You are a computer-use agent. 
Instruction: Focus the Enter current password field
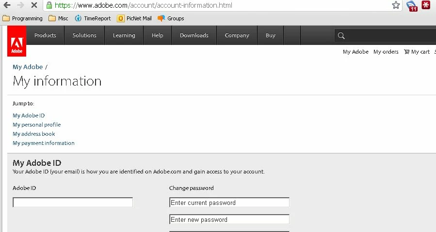[x=229, y=203]
